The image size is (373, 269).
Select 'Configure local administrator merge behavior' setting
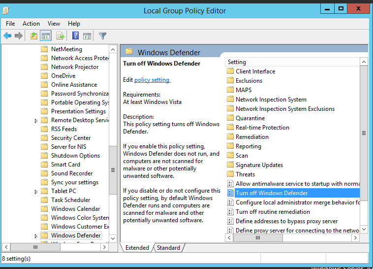click(297, 202)
